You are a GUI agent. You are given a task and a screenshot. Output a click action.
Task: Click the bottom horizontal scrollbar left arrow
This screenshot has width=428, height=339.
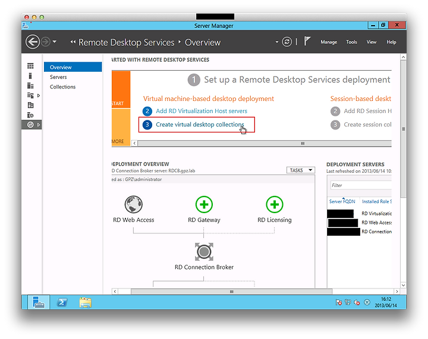[x=115, y=292]
